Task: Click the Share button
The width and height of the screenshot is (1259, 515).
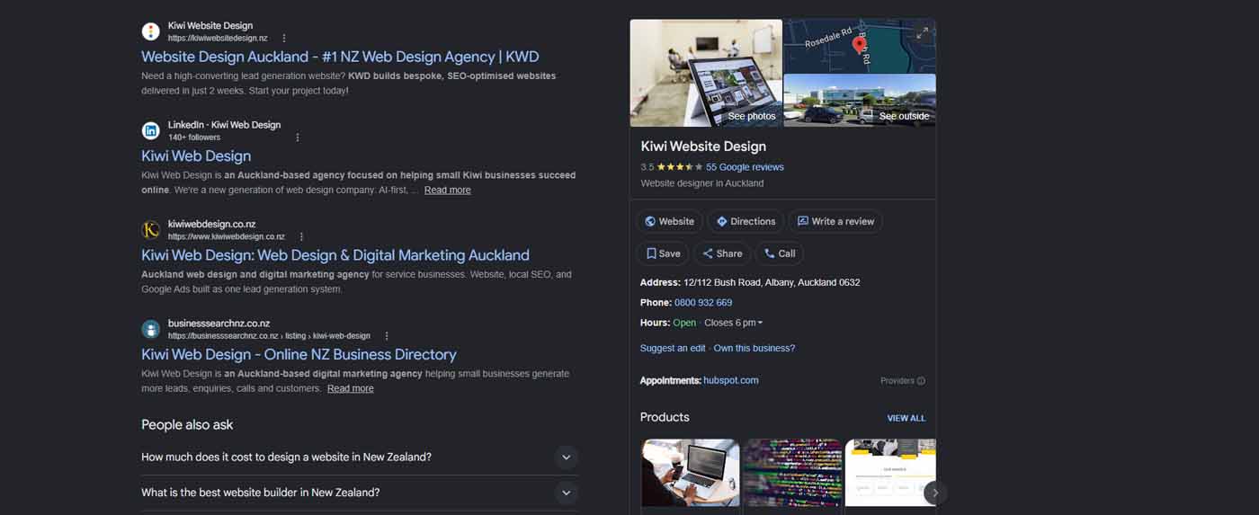Action: (x=722, y=253)
